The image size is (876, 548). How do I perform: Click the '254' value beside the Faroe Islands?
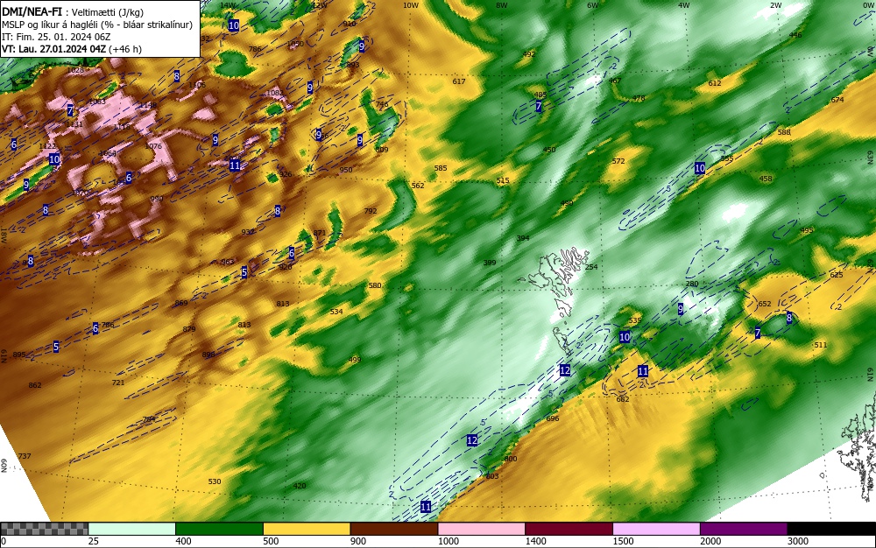[591, 267]
